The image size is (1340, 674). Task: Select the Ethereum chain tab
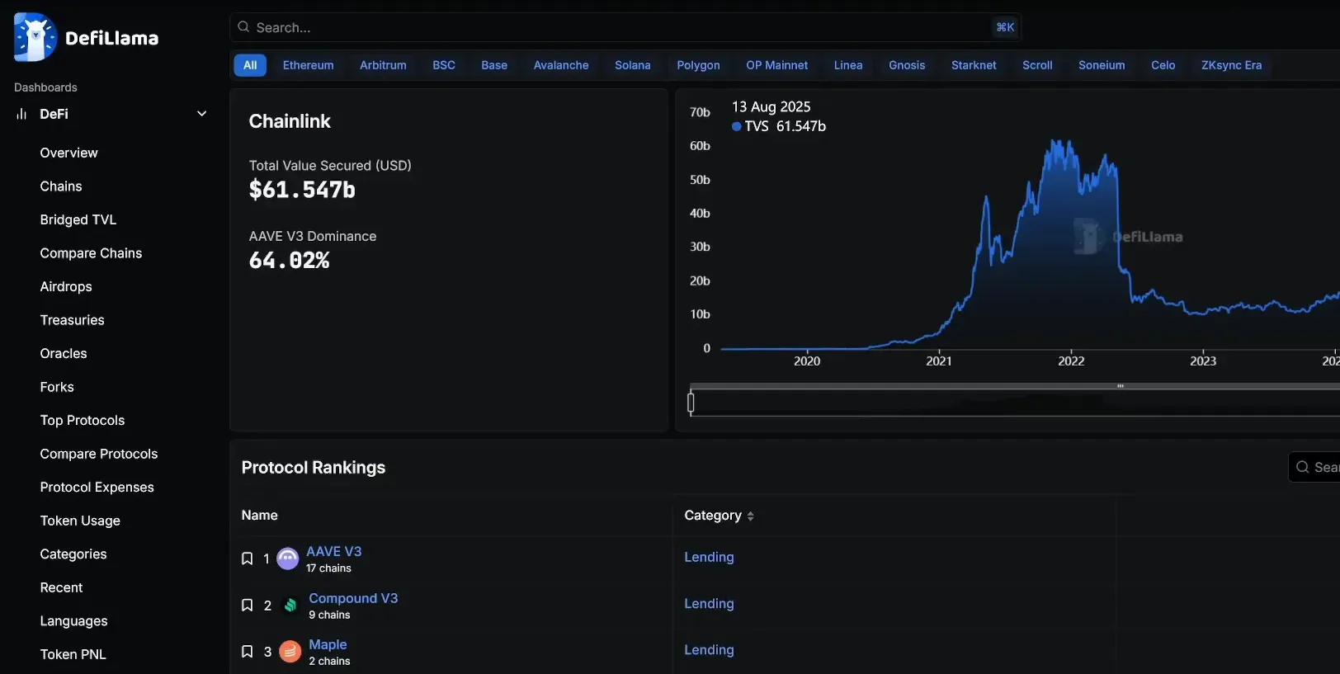coord(308,65)
